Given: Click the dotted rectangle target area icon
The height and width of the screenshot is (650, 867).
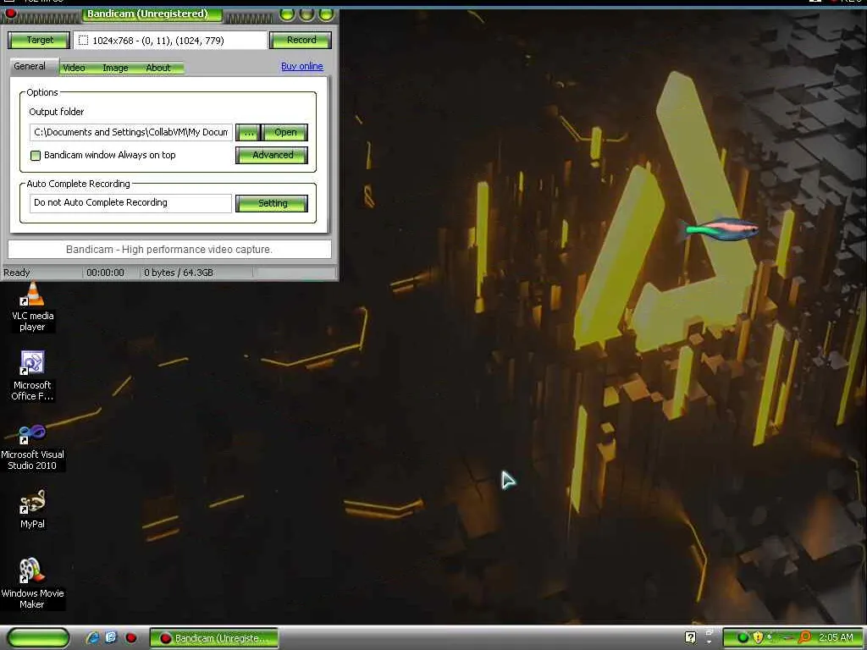Looking at the screenshot, I should tap(84, 41).
